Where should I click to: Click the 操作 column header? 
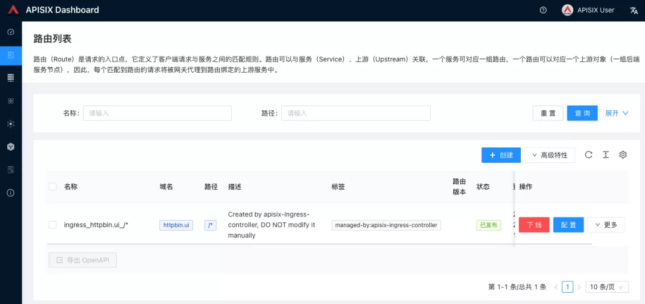pyautogui.click(x=526, y=187)
